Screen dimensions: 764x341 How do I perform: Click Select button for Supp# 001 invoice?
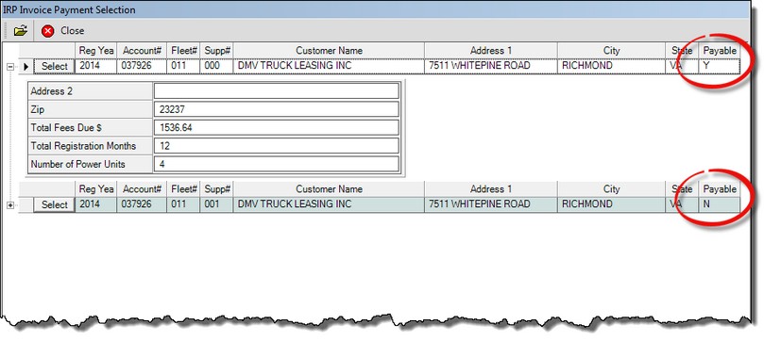(x=54, y=205)
